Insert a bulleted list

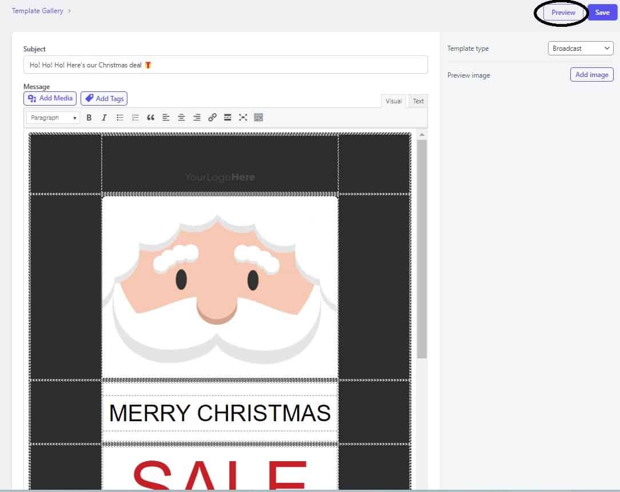pos(120,118)
